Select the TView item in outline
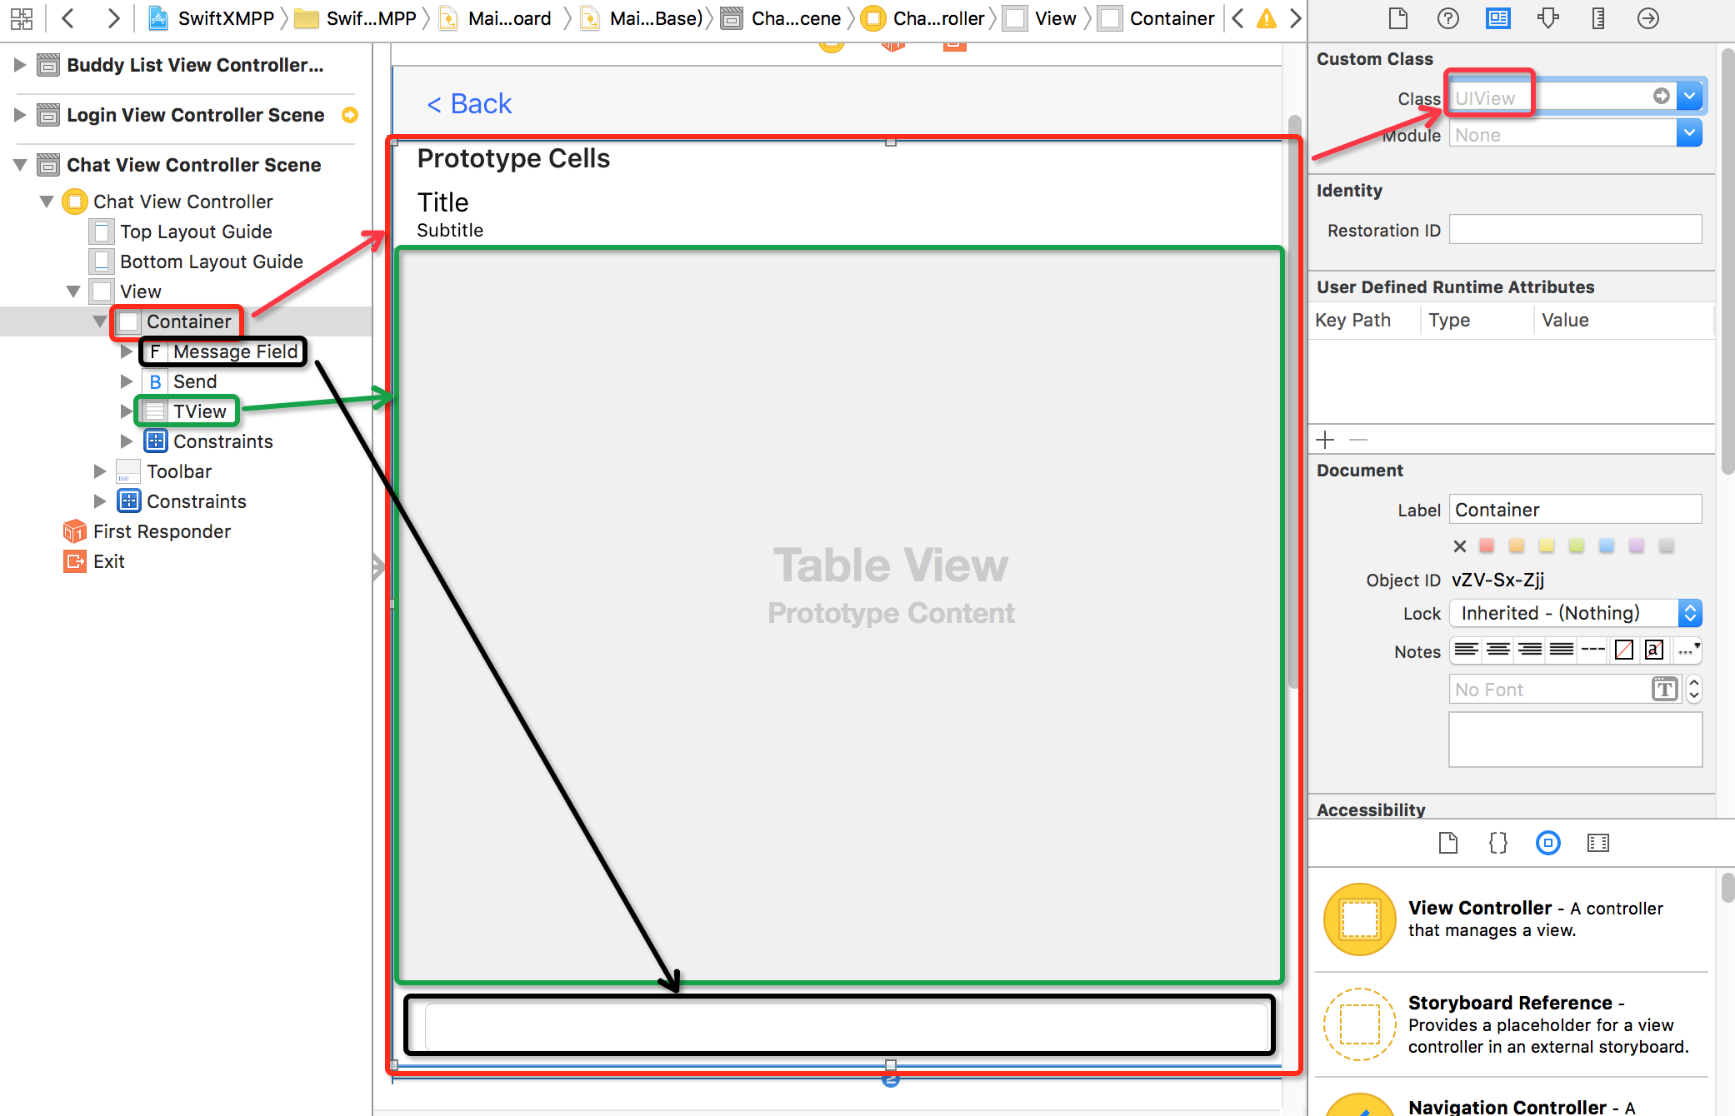 (x=199, y=411)
